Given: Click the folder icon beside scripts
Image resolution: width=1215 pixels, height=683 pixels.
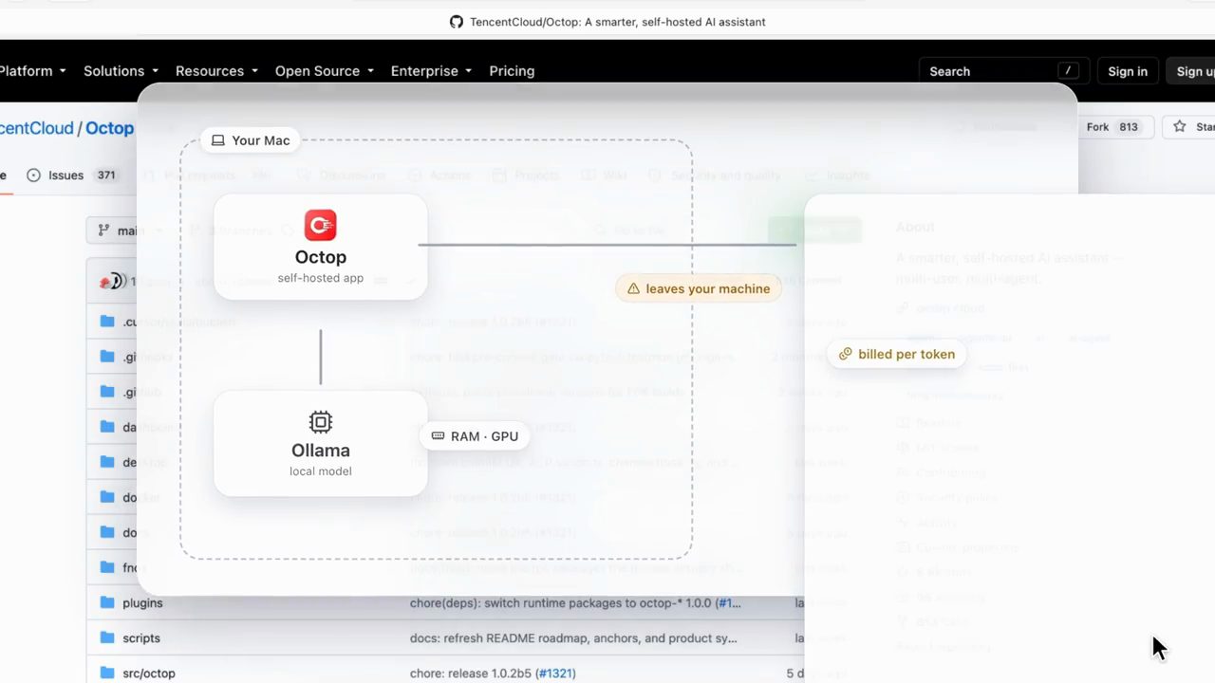Looking at the screenshot, I should pos(107,637).
